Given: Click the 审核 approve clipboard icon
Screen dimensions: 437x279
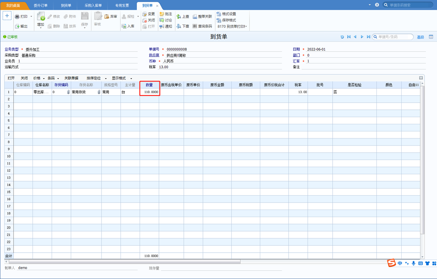Looking at the screenshot, I should pos(98,16).
